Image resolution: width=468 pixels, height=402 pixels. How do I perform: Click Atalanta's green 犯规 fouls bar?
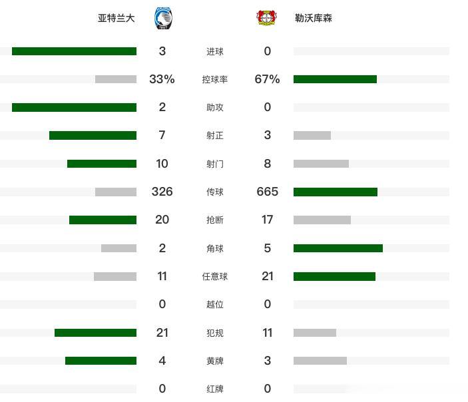click(x=95, y=333)
